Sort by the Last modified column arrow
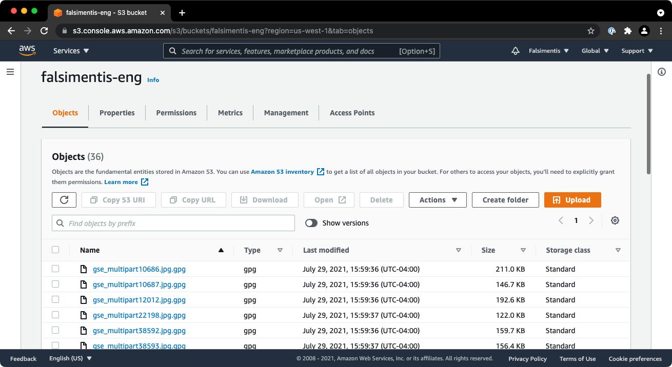The width and height of the screenshot is (672, 367). [459, 250]
